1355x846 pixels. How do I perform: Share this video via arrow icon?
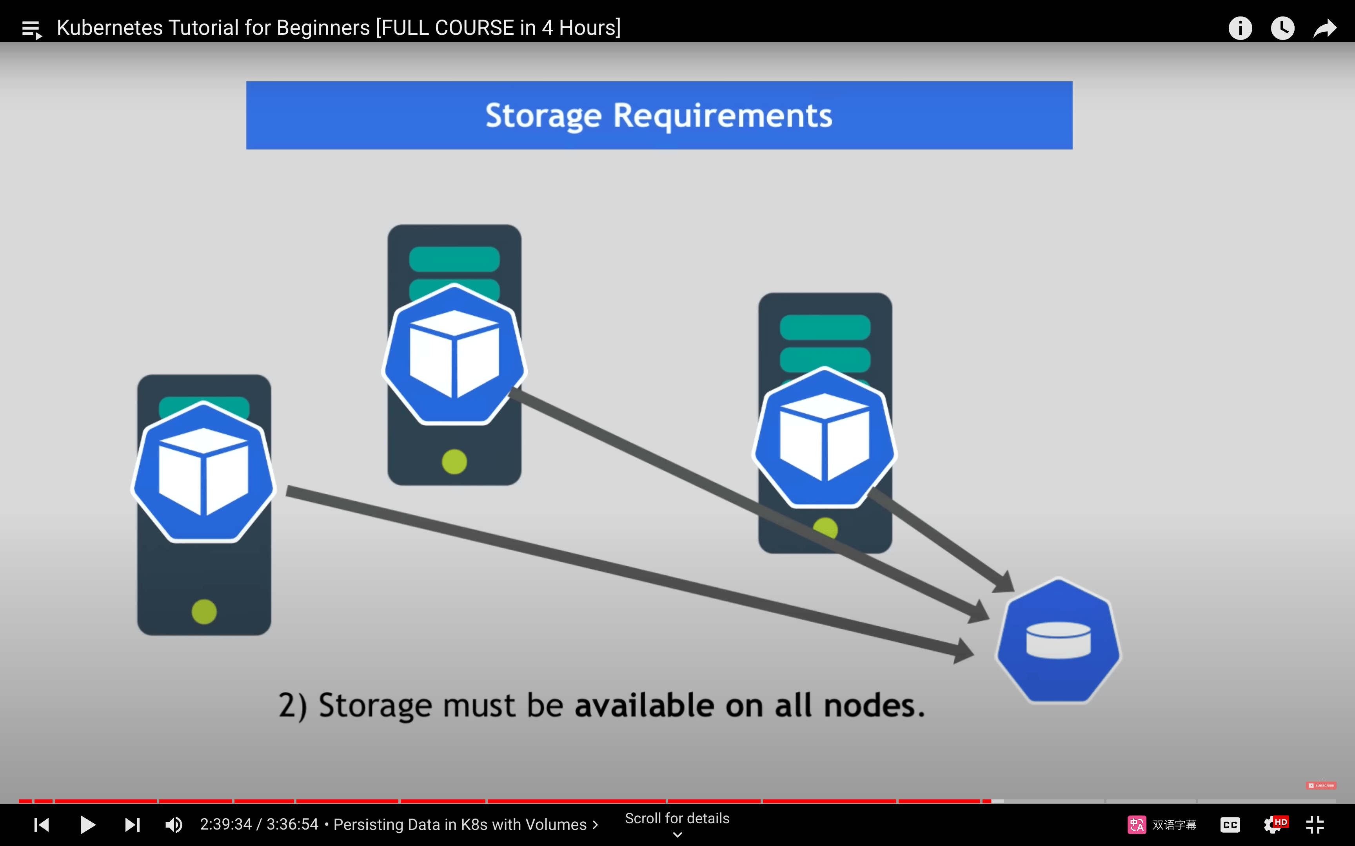(x=1325, y=28)
